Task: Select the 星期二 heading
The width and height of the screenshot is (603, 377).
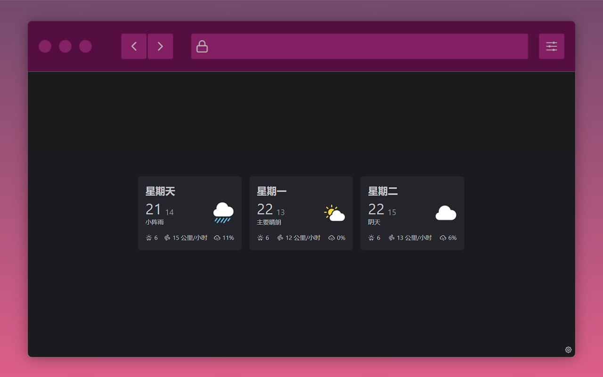Action: [x=383, y=191]
